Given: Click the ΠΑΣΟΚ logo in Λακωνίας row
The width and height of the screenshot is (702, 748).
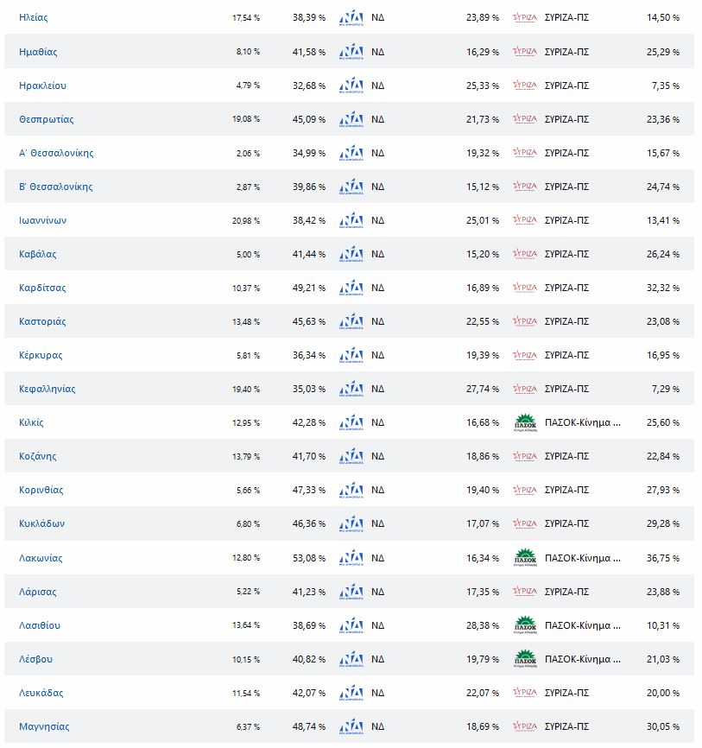Looking at the screenshot, I should tap(524, 558).
